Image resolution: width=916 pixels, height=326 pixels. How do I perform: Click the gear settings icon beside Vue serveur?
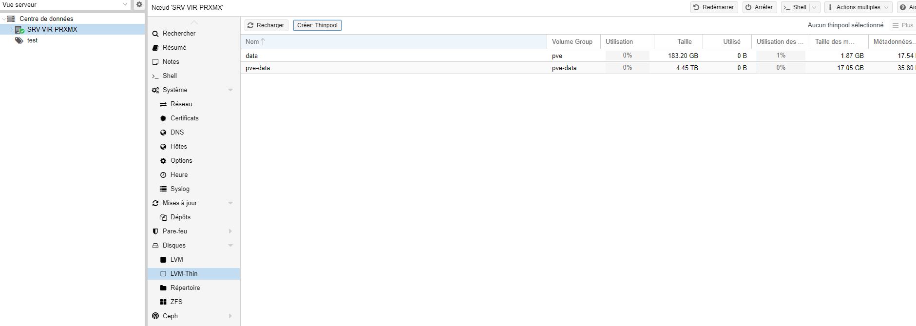click(x=139, y=4)
